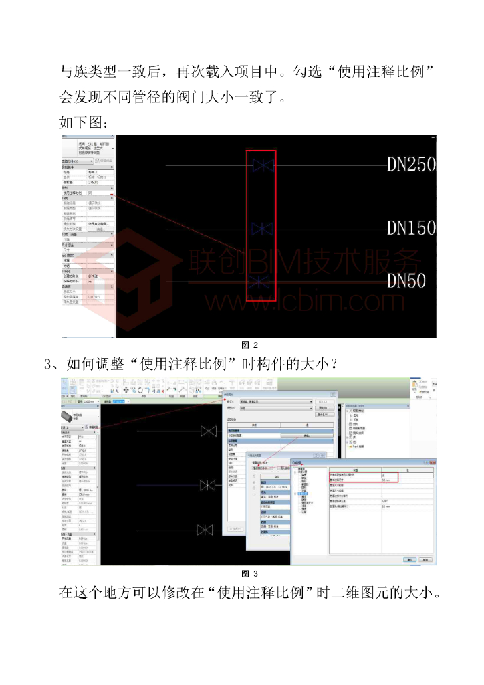
Task: Open the instance filter dropdown in figure 2 properties
Action: (78, 161)
